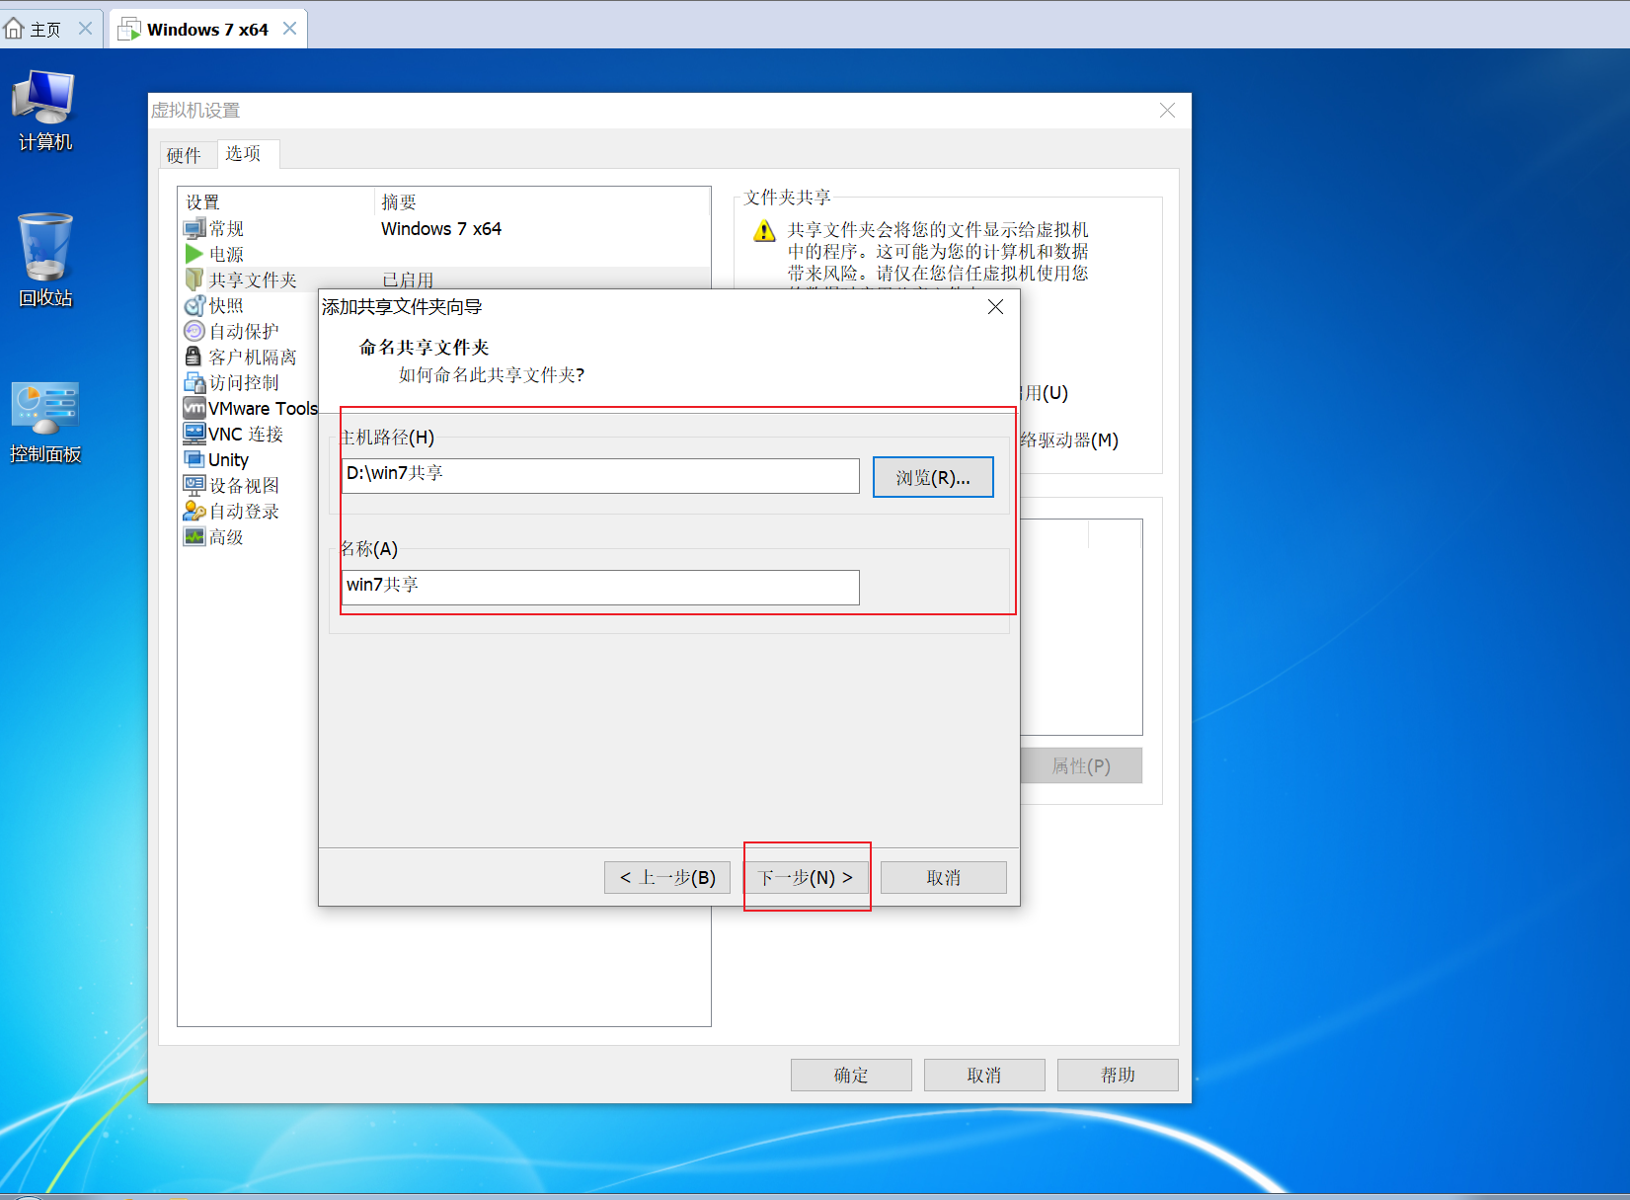Click the Windows 7 x64 tab VM icon
1630x1200 pixels.
tap(129, 30)
